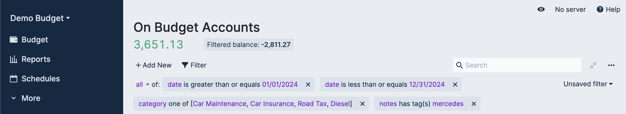
Task: Click the Budget wallet icon
Action: pos(14,40)
